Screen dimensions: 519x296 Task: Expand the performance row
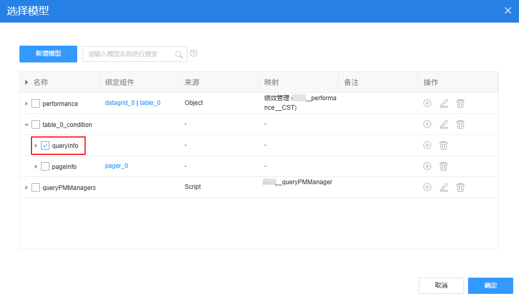tap(26, 103)
